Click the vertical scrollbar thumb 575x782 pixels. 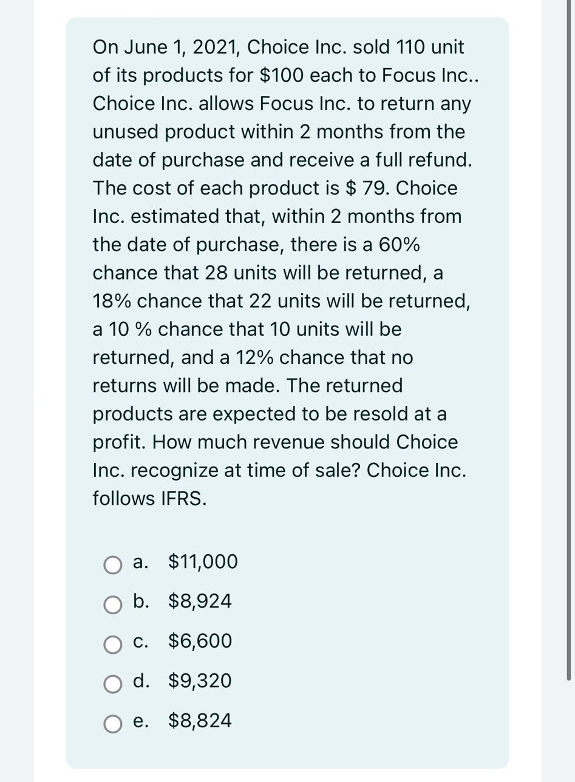point(569,340)
